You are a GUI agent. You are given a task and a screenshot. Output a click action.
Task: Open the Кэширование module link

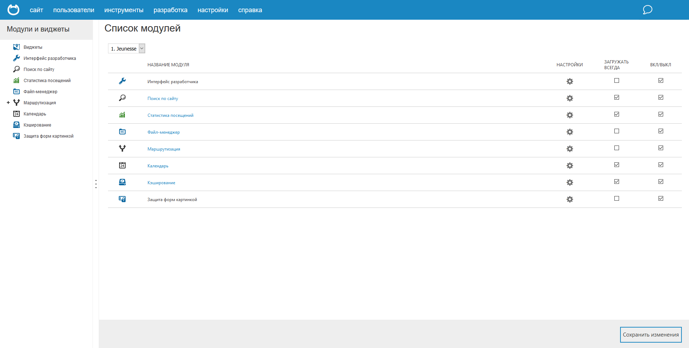coord(161,183)
